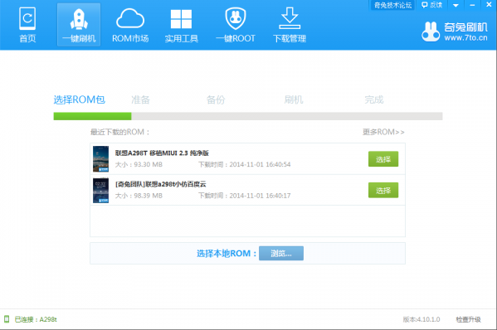Image resolution: width=497 pixels, height=330 pixels.
Task: Open 实用工具 grid icon
Action: (x=181, y=19)
